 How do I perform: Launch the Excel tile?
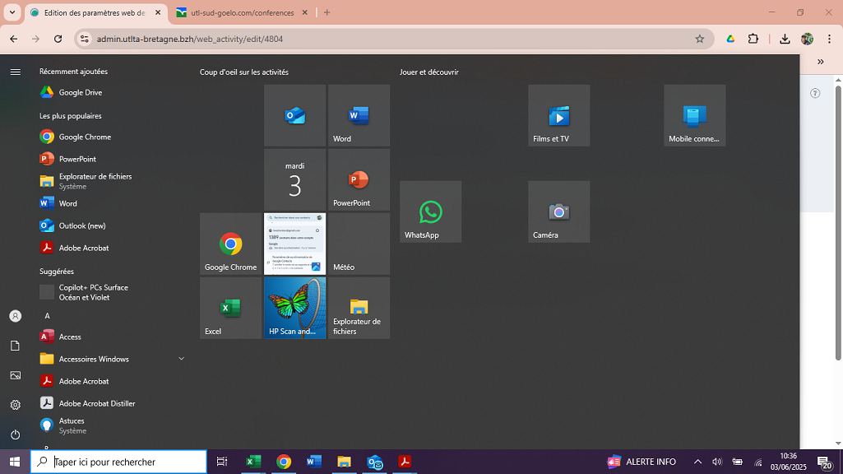tap(230, 308)
